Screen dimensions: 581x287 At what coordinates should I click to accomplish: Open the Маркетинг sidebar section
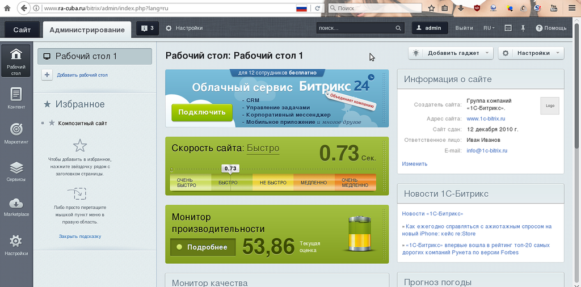(16, 133)
